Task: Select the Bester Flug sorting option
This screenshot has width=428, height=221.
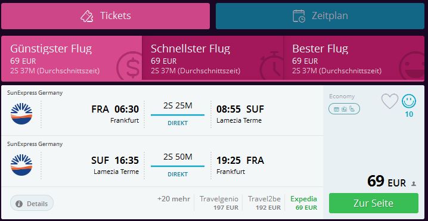Action: tap(353, 58)
